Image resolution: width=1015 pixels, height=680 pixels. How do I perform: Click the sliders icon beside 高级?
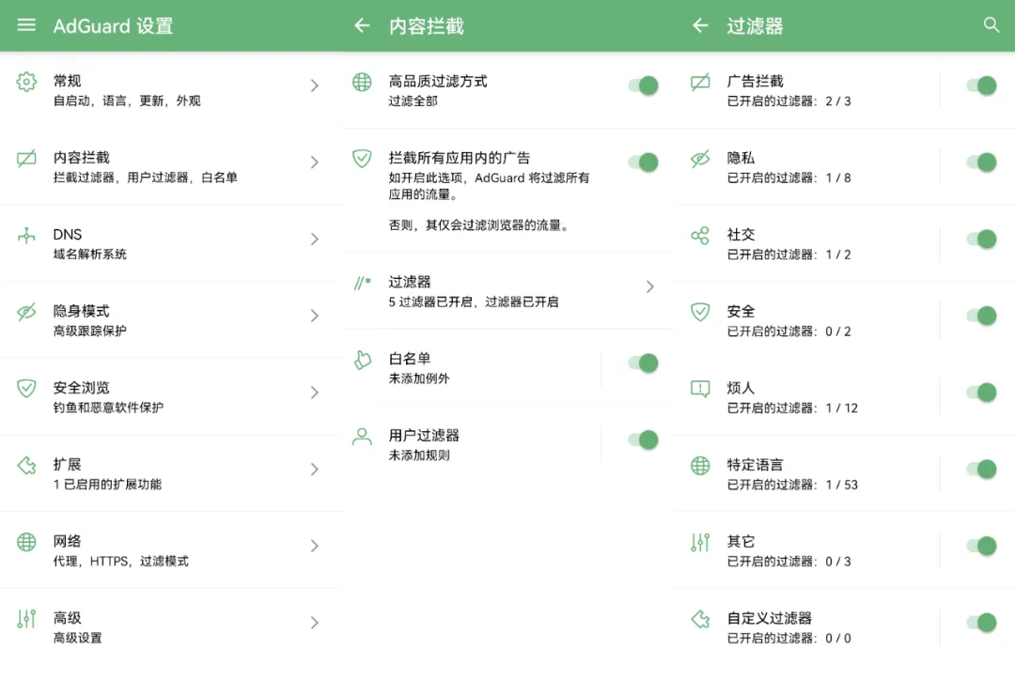(26, 619)
